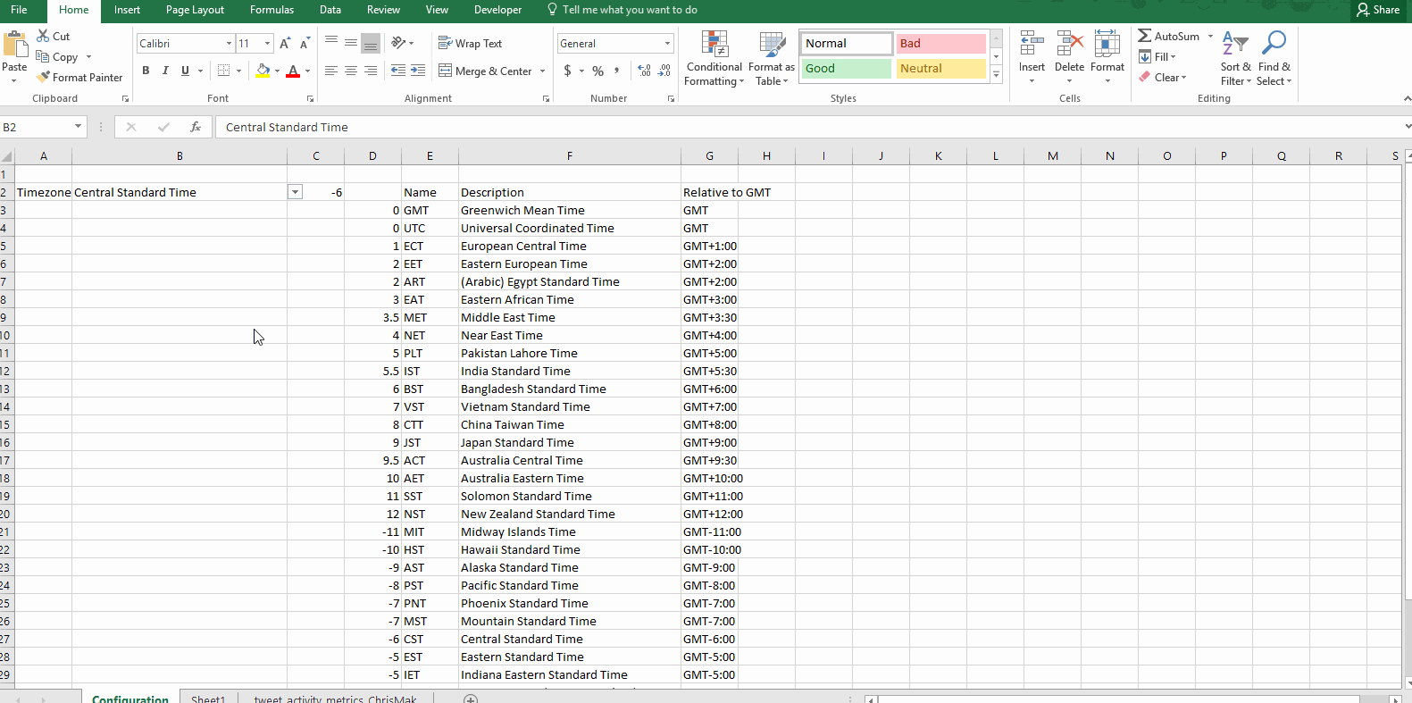Toggle align text left
This screenshot has width=1412, height=703.
pos(331,71)
